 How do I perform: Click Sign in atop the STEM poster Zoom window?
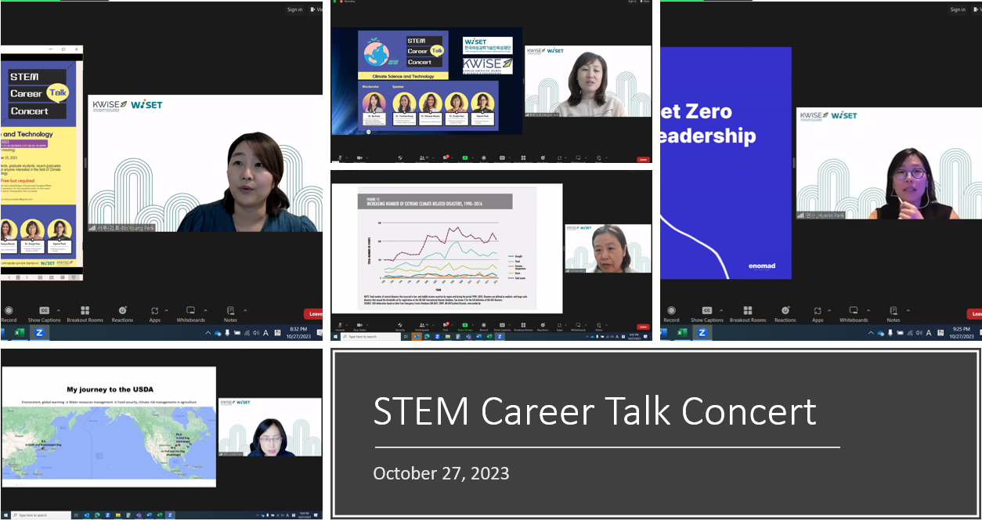294,9
